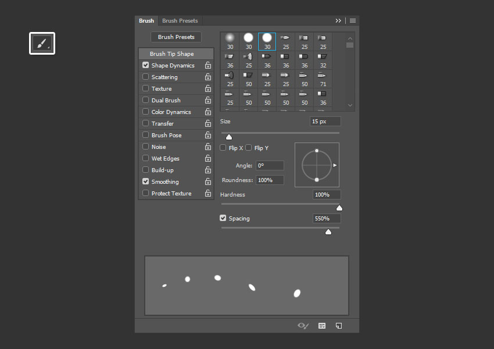Enable the Protect Texture checkbox

(x=145, y=193)
